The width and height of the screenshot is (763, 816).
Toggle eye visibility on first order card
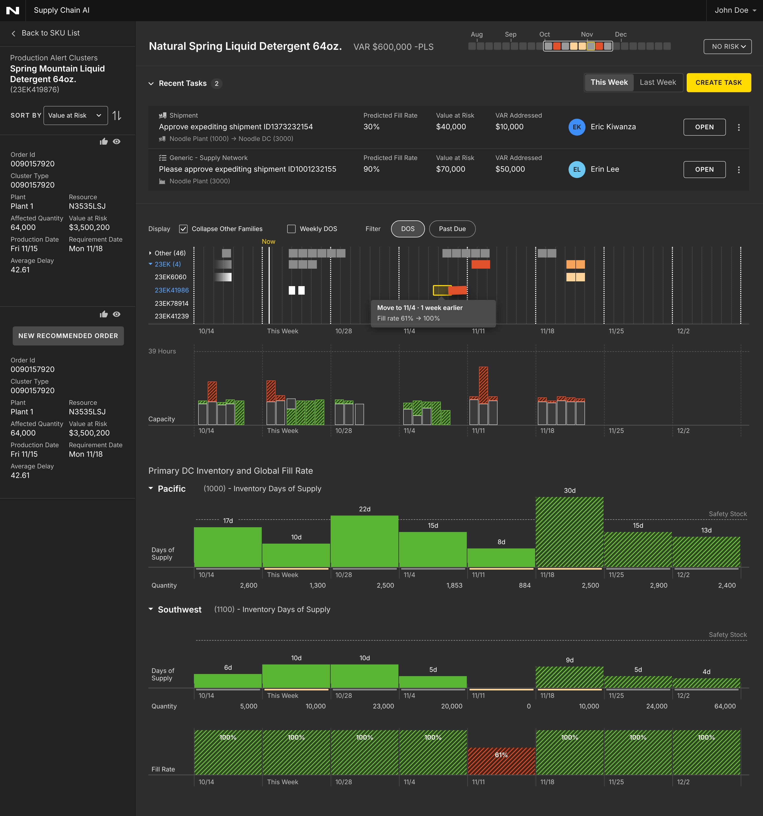click(x=117, y=142)
